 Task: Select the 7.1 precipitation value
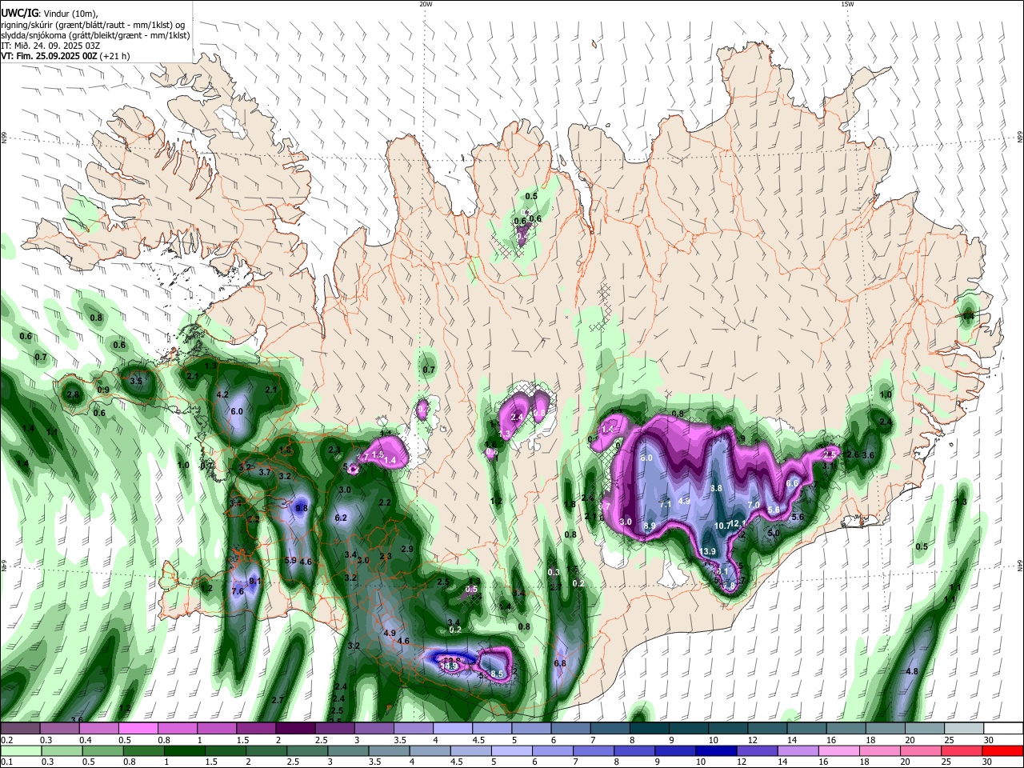coord(665,504)
